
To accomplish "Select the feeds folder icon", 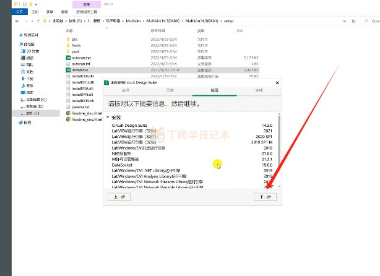I will pos(68,45).
